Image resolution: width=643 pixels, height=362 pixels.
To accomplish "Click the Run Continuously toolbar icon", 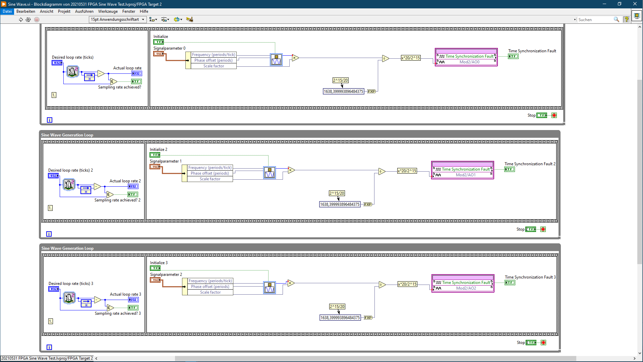I will 28,19.
